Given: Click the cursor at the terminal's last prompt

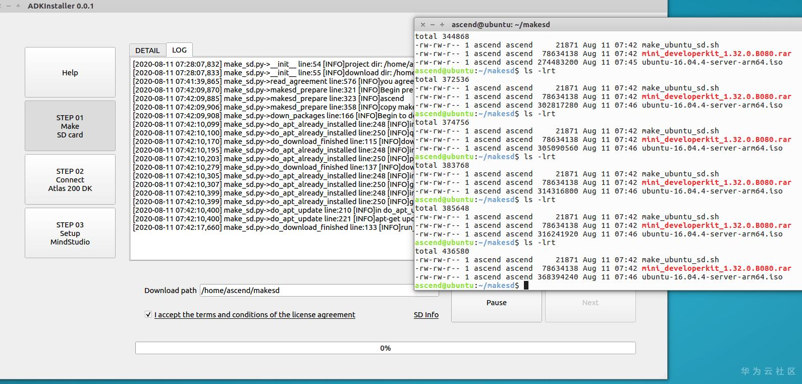Looking at the screenshot, I should pos(526,285).
